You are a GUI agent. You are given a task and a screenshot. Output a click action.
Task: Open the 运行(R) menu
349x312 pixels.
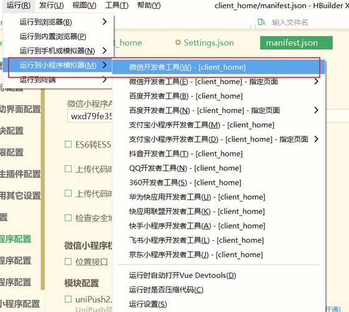pos(19,5)
